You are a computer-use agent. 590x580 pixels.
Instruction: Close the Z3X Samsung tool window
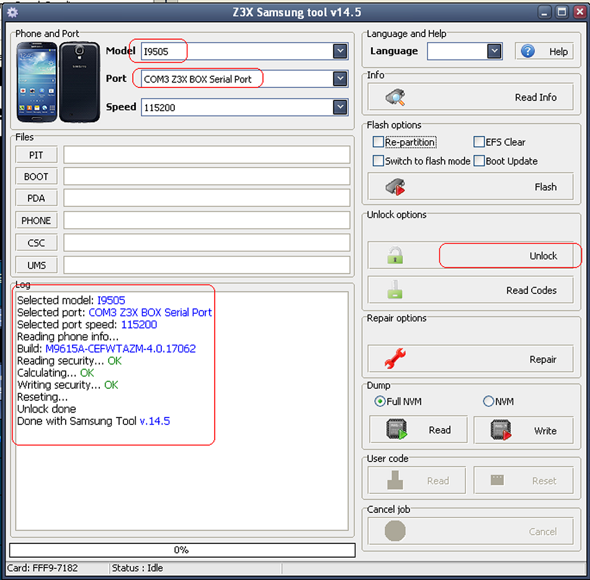pos(579,12)
